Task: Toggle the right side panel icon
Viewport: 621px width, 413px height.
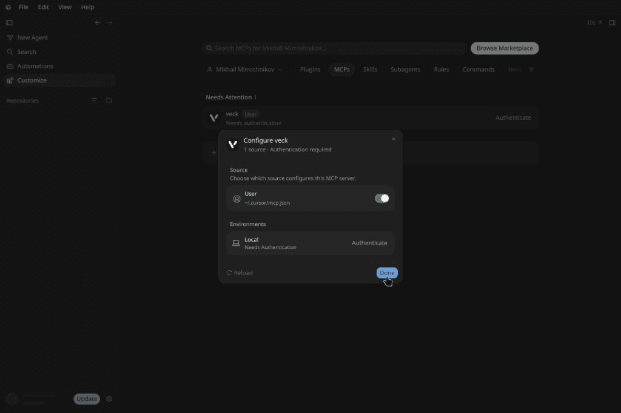Action: point(612,22)
